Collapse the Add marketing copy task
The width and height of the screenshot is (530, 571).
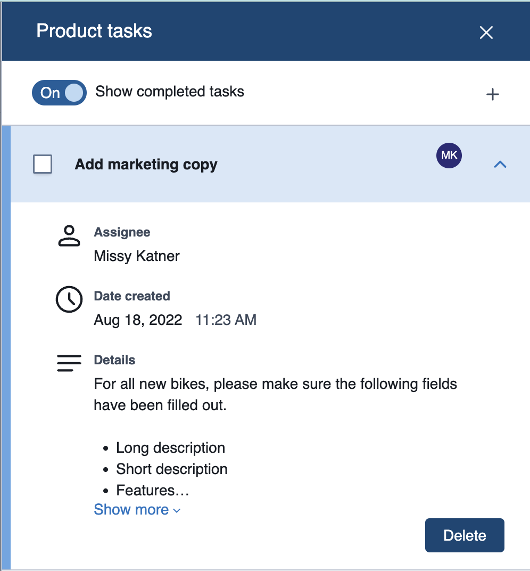point(500,164)
